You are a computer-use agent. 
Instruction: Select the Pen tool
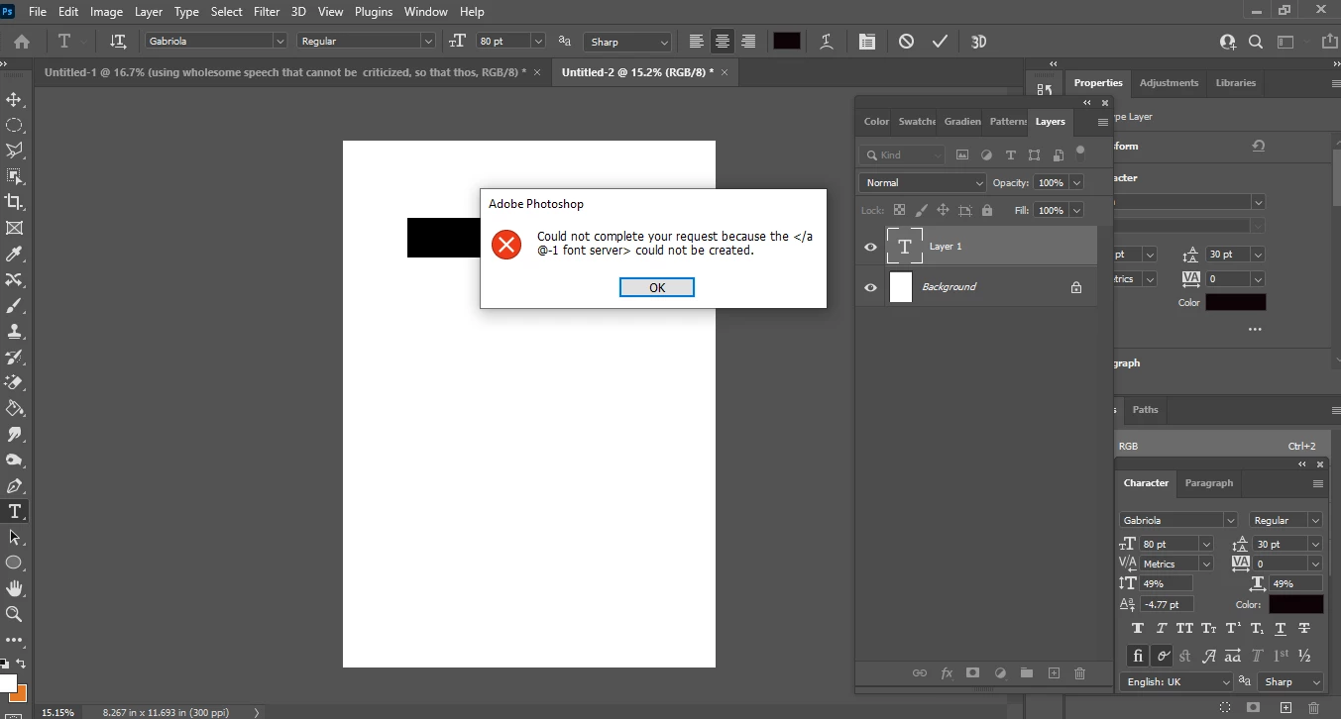[x=15, y=486]
